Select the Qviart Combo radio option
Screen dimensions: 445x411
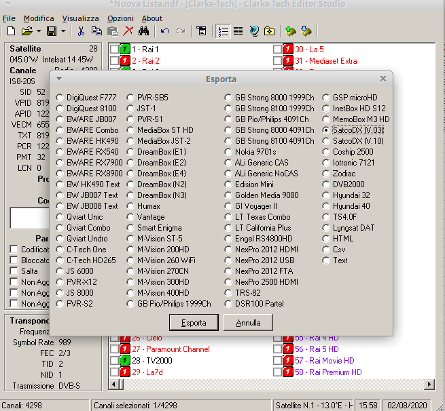pos(60,228)
